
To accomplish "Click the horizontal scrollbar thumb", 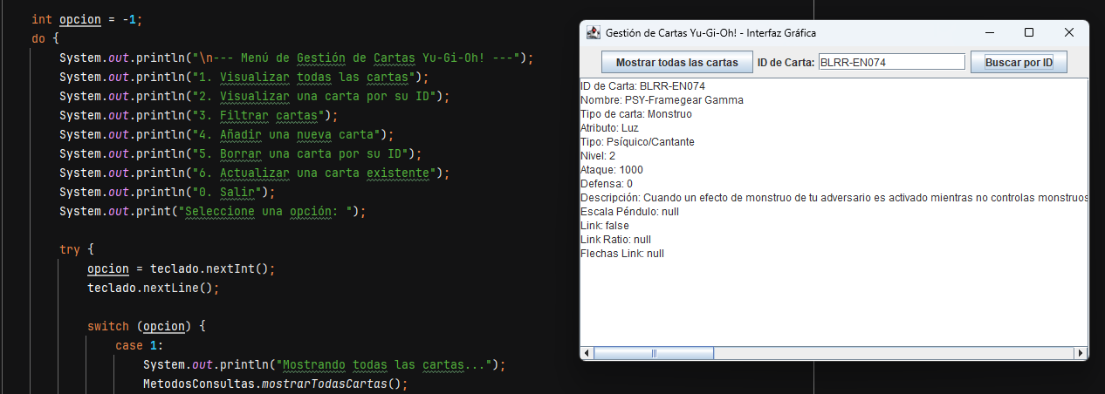I will (x=654, y=353).
